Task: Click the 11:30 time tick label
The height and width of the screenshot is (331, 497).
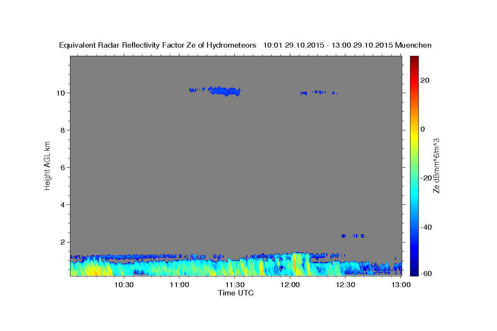Action: 235,285
